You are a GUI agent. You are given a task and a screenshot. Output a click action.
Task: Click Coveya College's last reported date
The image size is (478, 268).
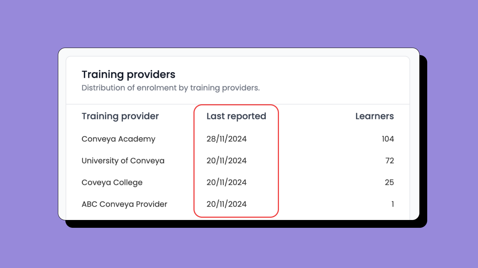point(226,182)
